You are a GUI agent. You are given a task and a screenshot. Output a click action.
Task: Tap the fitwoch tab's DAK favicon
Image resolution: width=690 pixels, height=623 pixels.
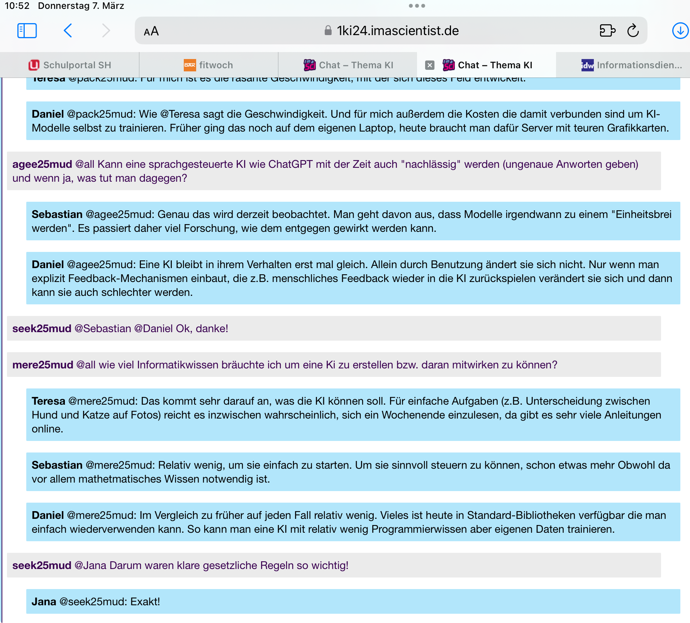(x=190, y=65)
